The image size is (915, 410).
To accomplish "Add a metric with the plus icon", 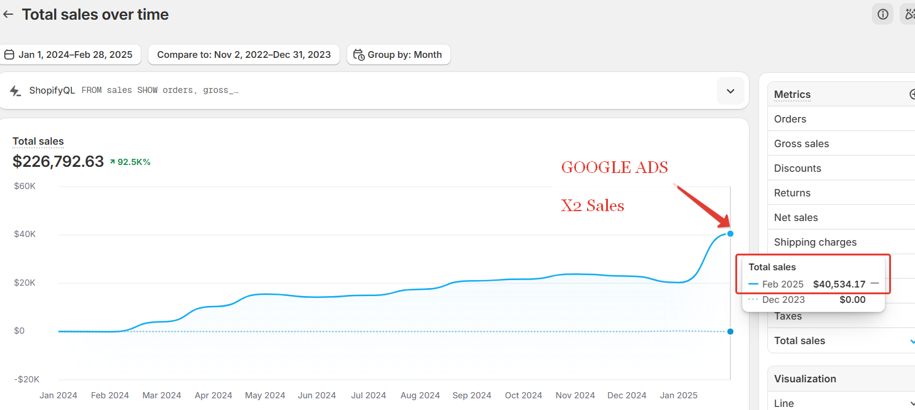I will (x=912, y=94).
